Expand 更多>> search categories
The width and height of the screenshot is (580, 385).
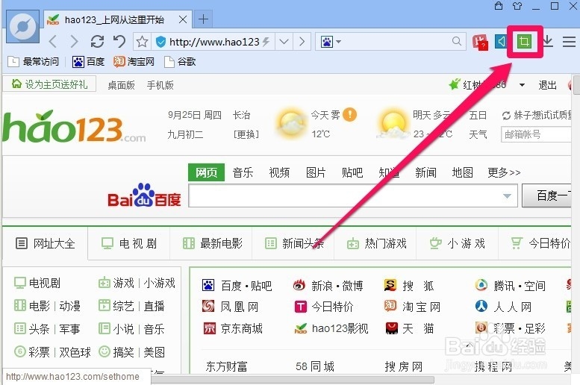click(504, 172)
